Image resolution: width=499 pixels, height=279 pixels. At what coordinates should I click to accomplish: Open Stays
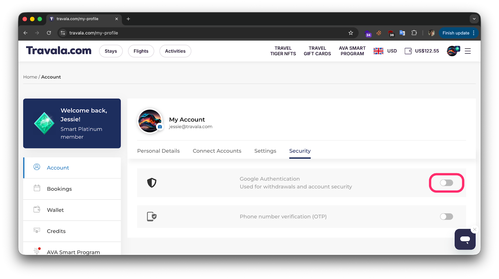point(111,51)
